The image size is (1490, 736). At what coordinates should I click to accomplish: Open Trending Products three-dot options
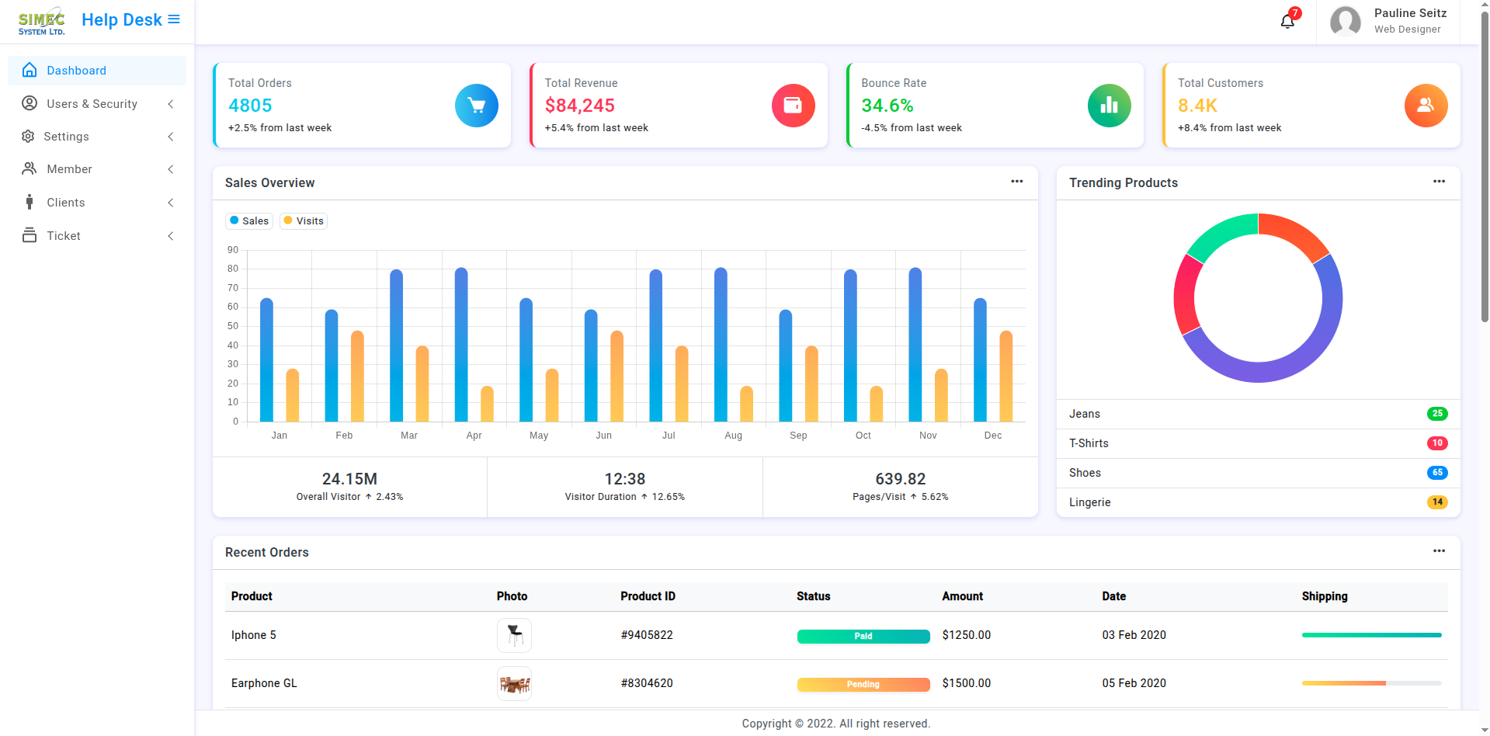(x=1440, y=182)
